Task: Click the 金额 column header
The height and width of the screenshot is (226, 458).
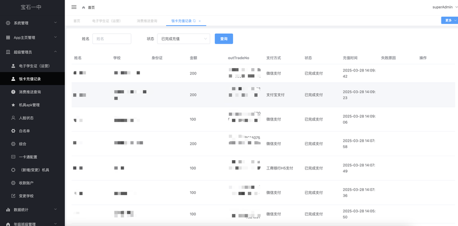Action: point(194,58)
